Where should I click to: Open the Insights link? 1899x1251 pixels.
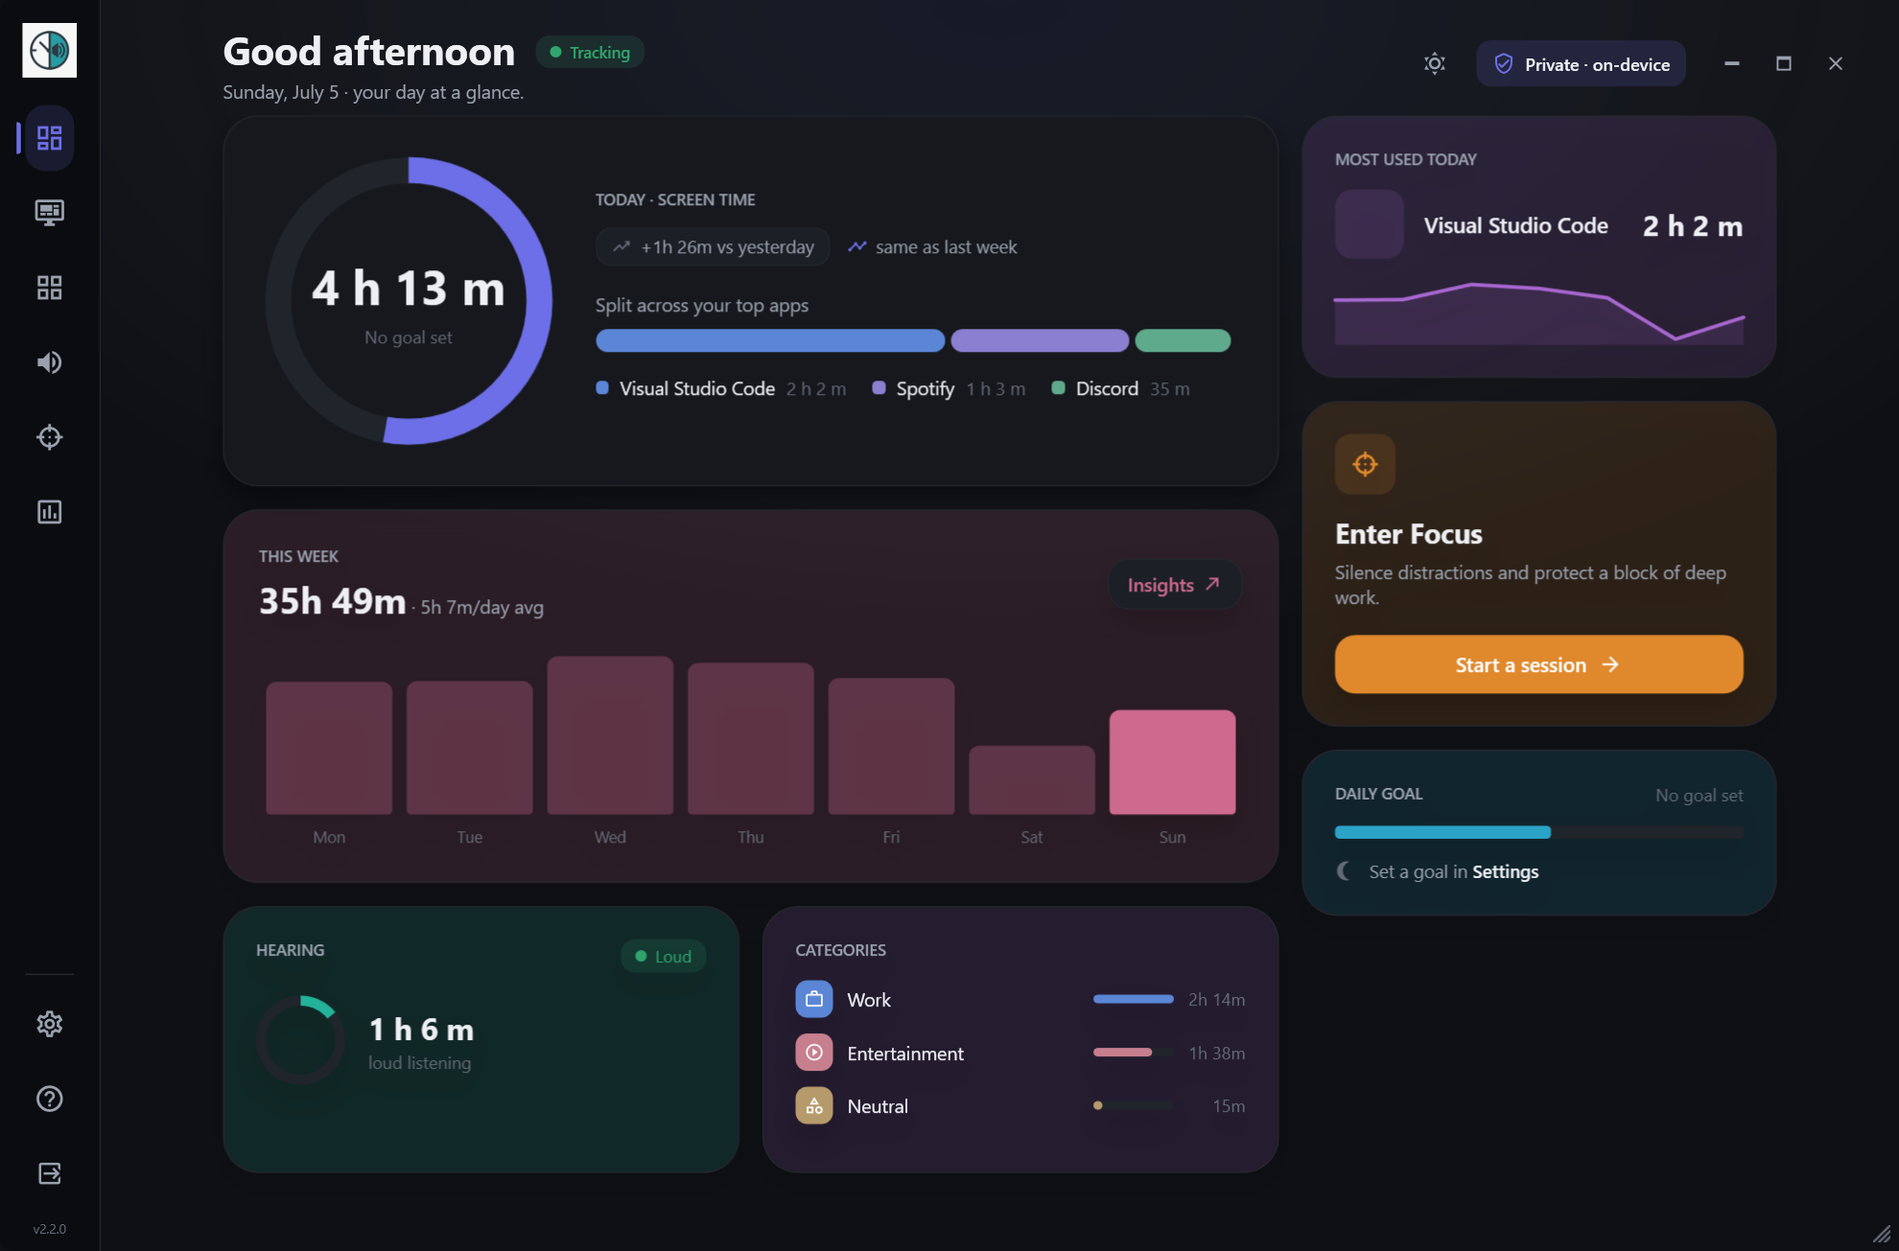[1174, 585]
